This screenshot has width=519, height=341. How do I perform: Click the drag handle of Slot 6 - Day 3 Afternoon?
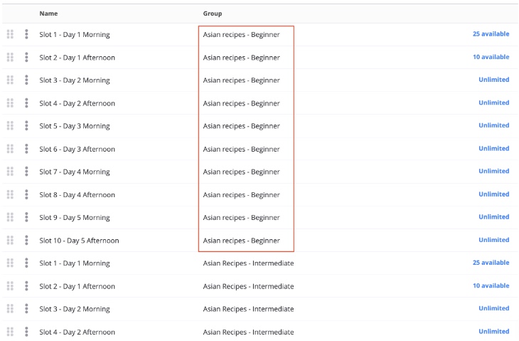tap(10, 149)
